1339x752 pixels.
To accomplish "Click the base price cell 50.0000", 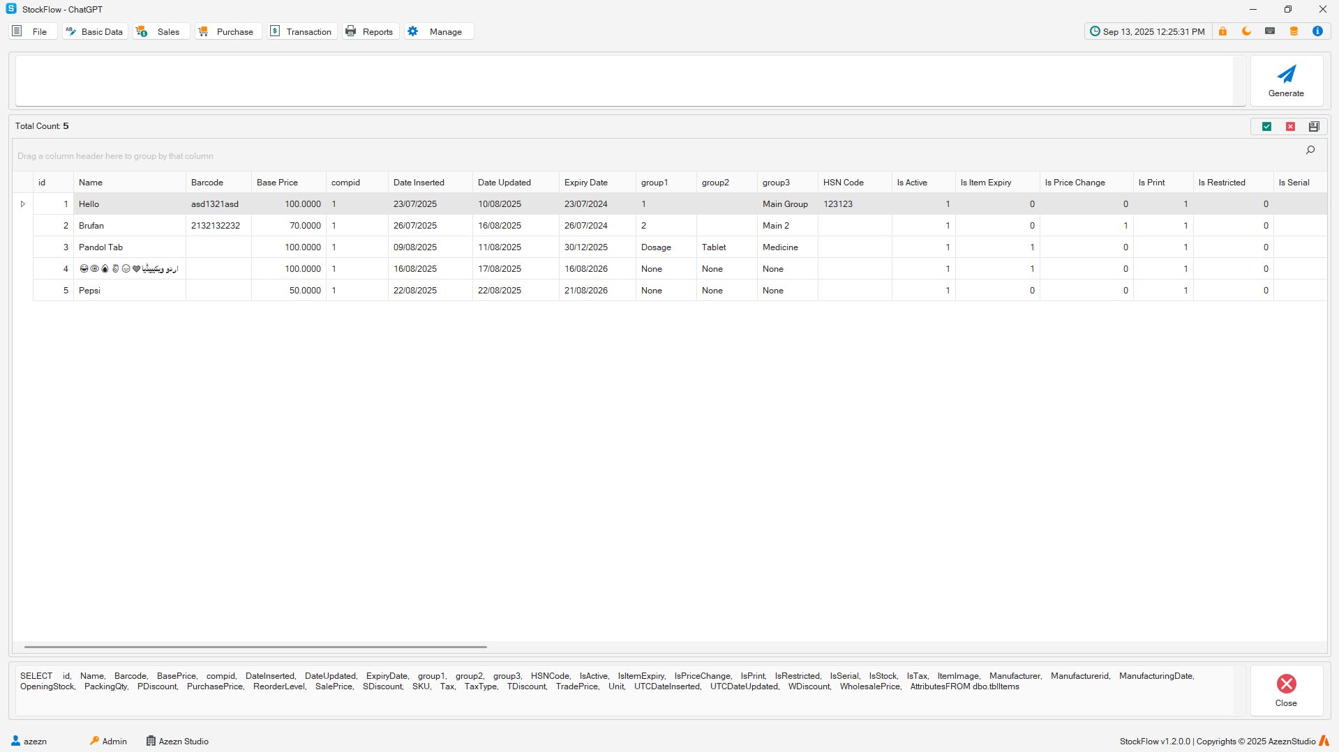I will tap(289, 291).
